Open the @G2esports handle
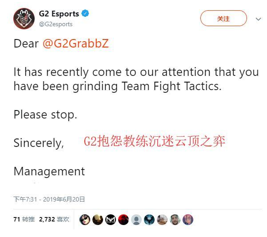This screenshot has height=237, width=267. (56, 24)
